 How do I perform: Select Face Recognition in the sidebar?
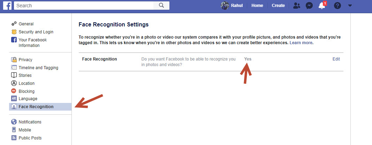click(40, 107)
